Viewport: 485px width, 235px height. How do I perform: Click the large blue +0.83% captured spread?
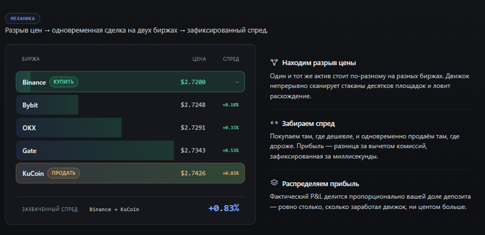[x=224, y=208]
